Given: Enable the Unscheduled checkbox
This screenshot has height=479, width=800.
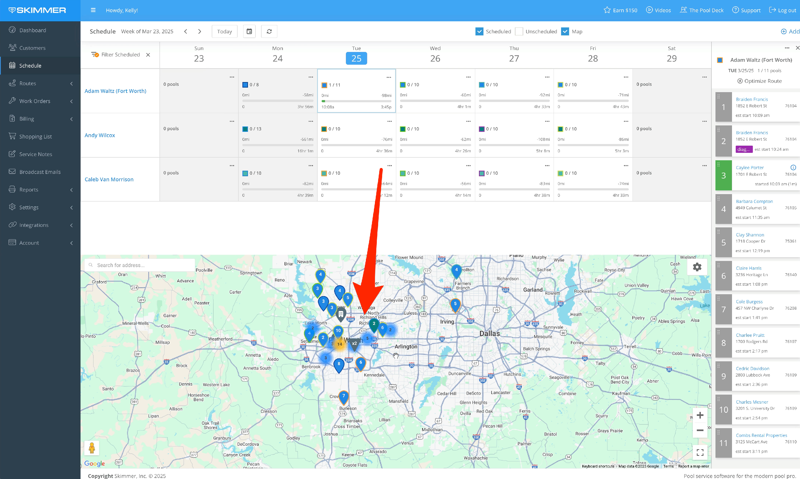Looking at the screenshot, I should [519, 31].
